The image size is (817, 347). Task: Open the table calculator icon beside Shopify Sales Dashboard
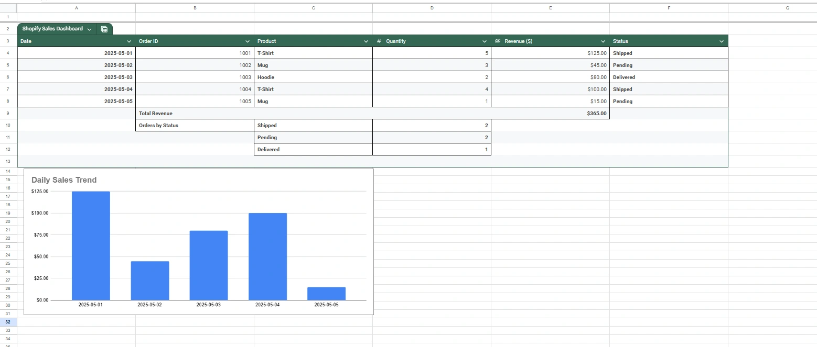point(104,29)
